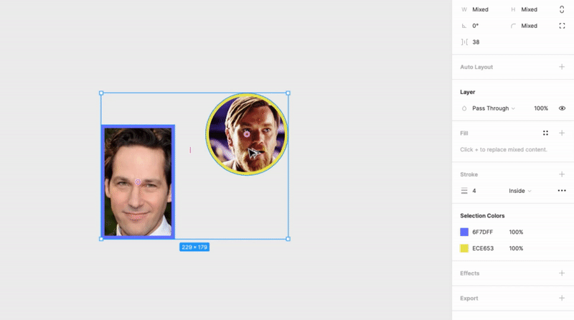Click 100% opacity of ECE653 color
Image resolution: width=574 pixels, height=320 pixels.
pyautogui.click(x=516, y=248)
